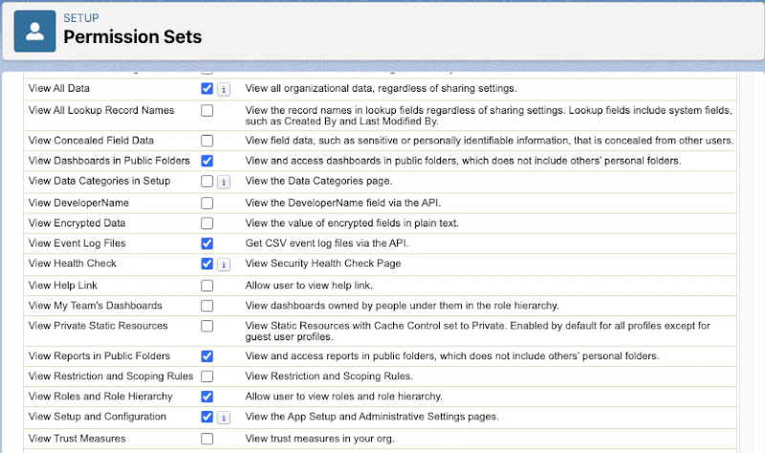The image size is (765, 453).
Task: Enable View All Lookup Record Names
Action: [207, 111]
